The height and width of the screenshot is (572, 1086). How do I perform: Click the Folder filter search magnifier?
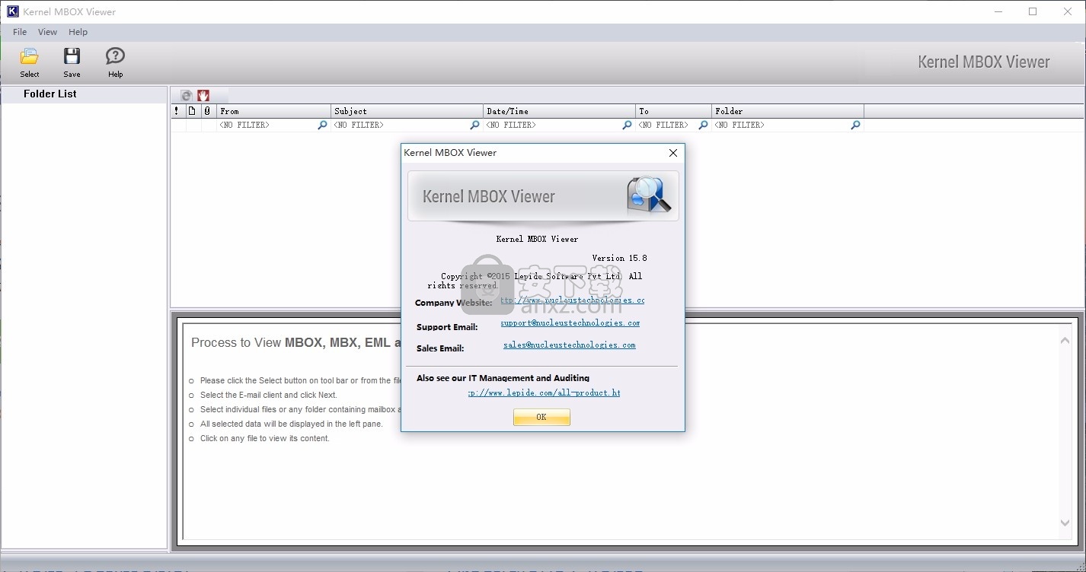[855, 126]
